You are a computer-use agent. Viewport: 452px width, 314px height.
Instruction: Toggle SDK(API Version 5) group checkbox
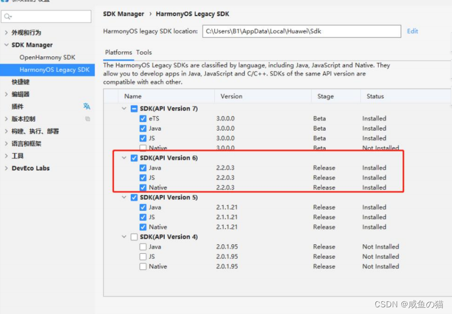134,197
